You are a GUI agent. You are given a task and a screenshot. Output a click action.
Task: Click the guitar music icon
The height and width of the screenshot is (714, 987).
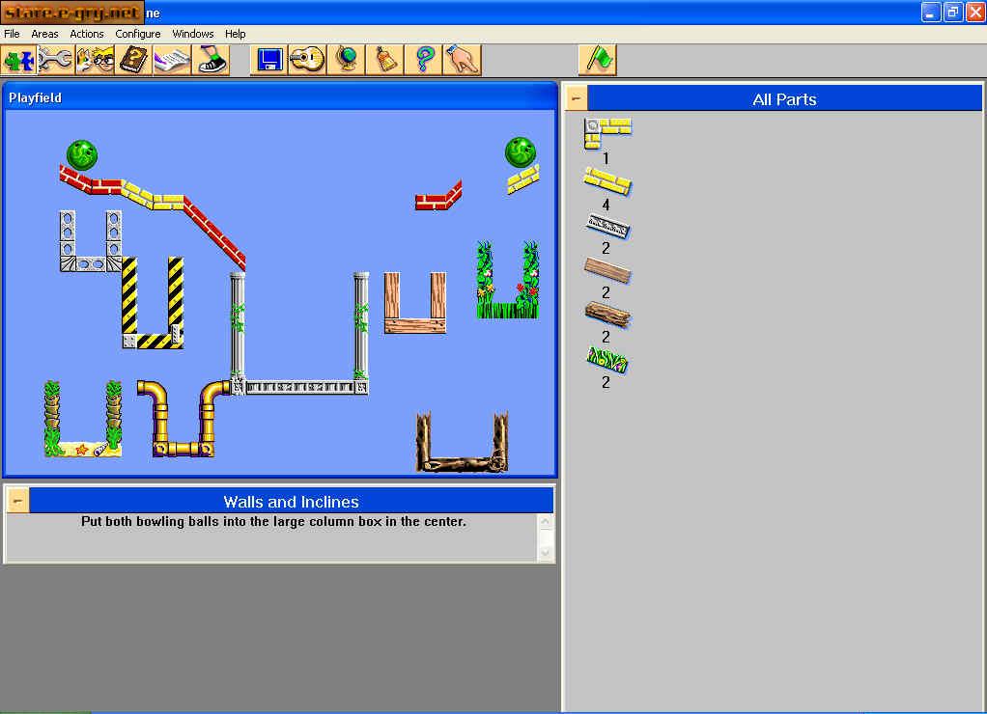tap(307, 61)
